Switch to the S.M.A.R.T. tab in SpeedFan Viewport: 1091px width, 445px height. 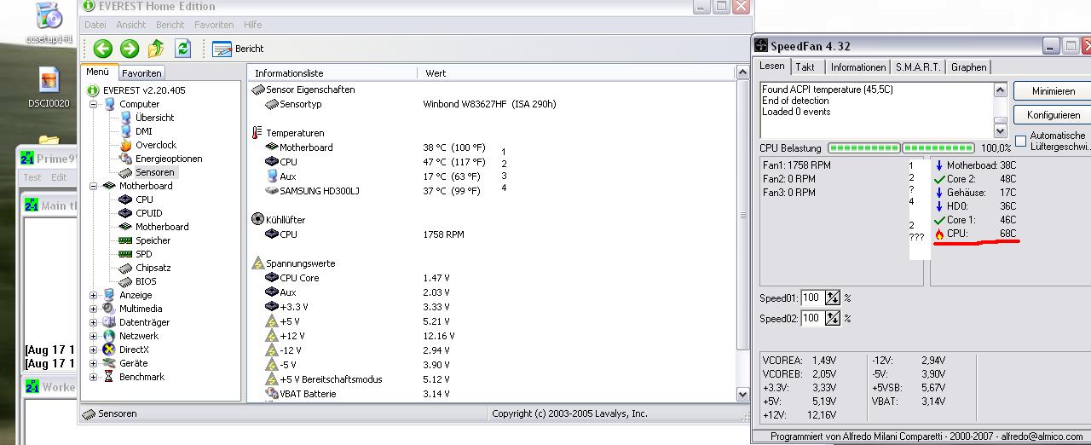click(918, 67)
